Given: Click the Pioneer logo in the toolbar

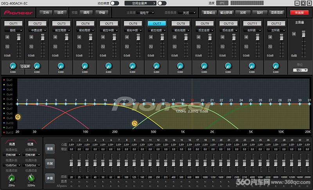Looking at the screenshot, I should click(18, 13).
